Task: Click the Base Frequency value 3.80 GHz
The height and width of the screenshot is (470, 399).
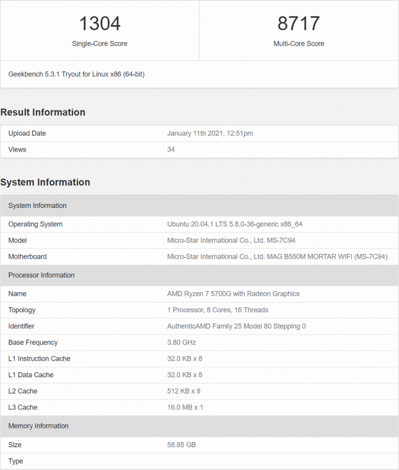Action: point(181,342)
